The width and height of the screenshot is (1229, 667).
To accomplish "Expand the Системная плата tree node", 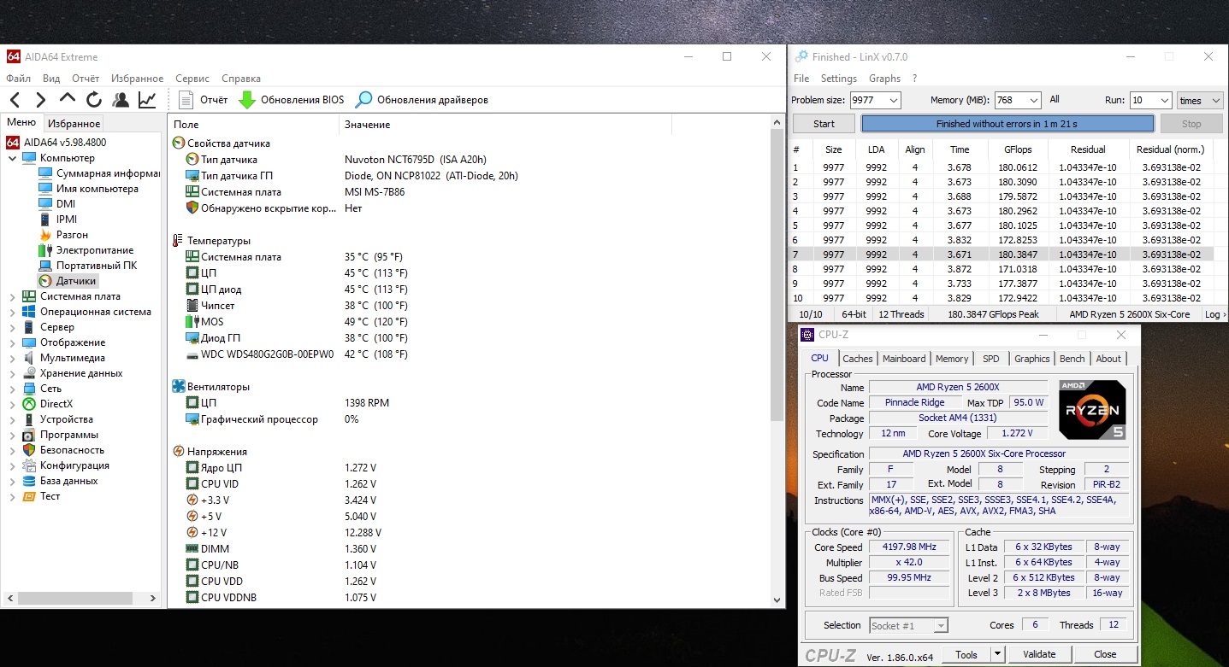I will click(x=12, y=296).
